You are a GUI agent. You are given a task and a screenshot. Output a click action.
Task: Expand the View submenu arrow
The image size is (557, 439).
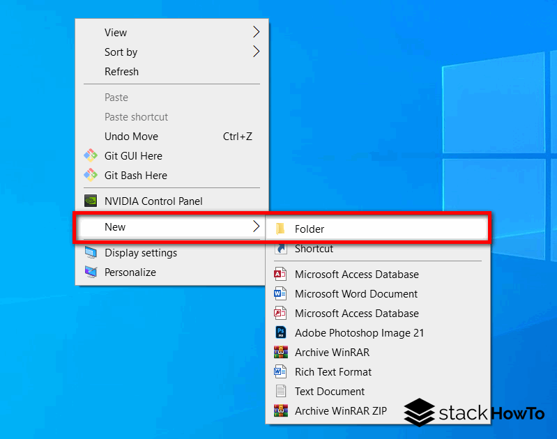tap(256, 32)
